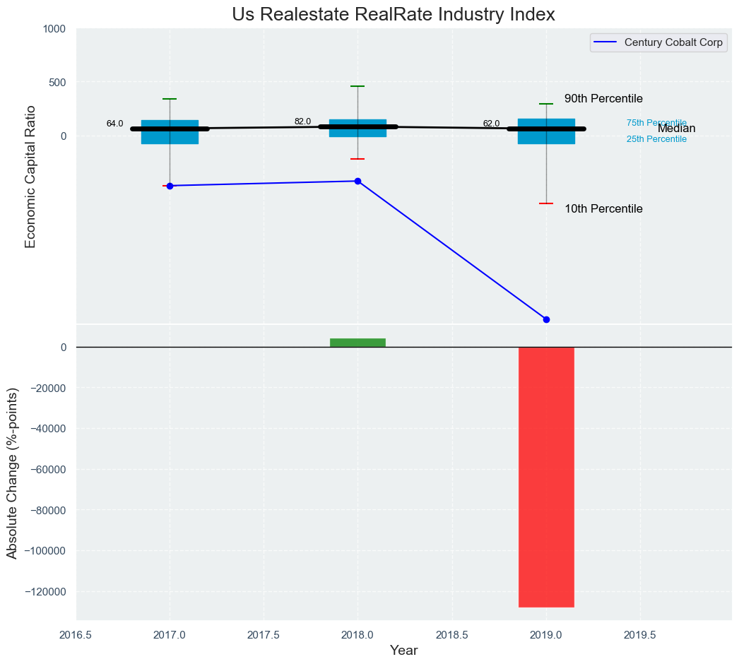Click the median label '64.0'
The width and height of the screenshot is (739, 664).
(x=114, y=124)
